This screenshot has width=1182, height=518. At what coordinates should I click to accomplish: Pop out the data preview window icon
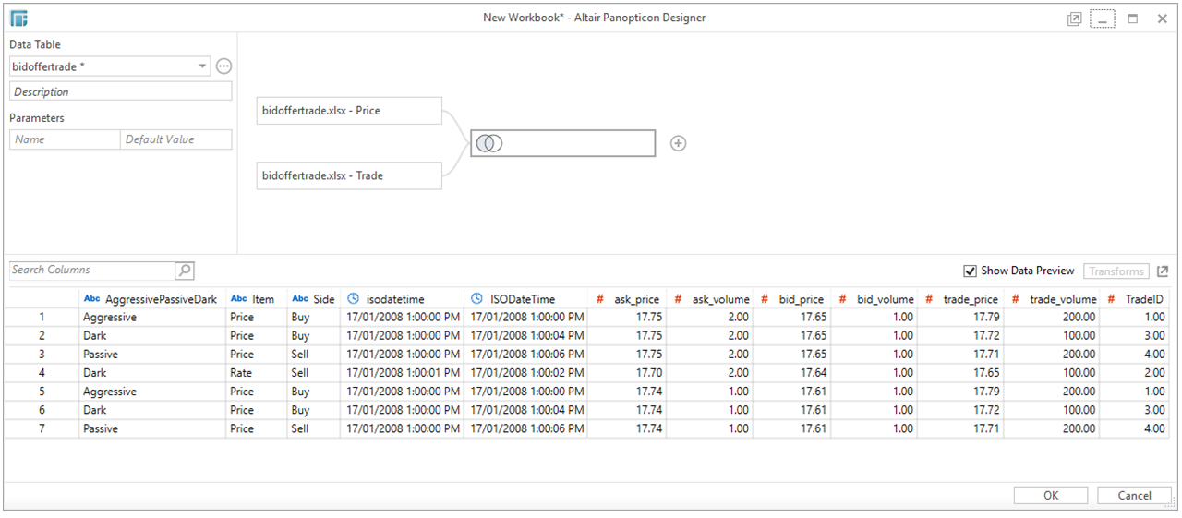coord(1163,271)
